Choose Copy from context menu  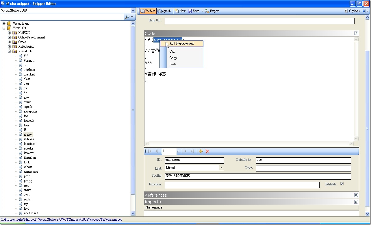coord(182,58)
